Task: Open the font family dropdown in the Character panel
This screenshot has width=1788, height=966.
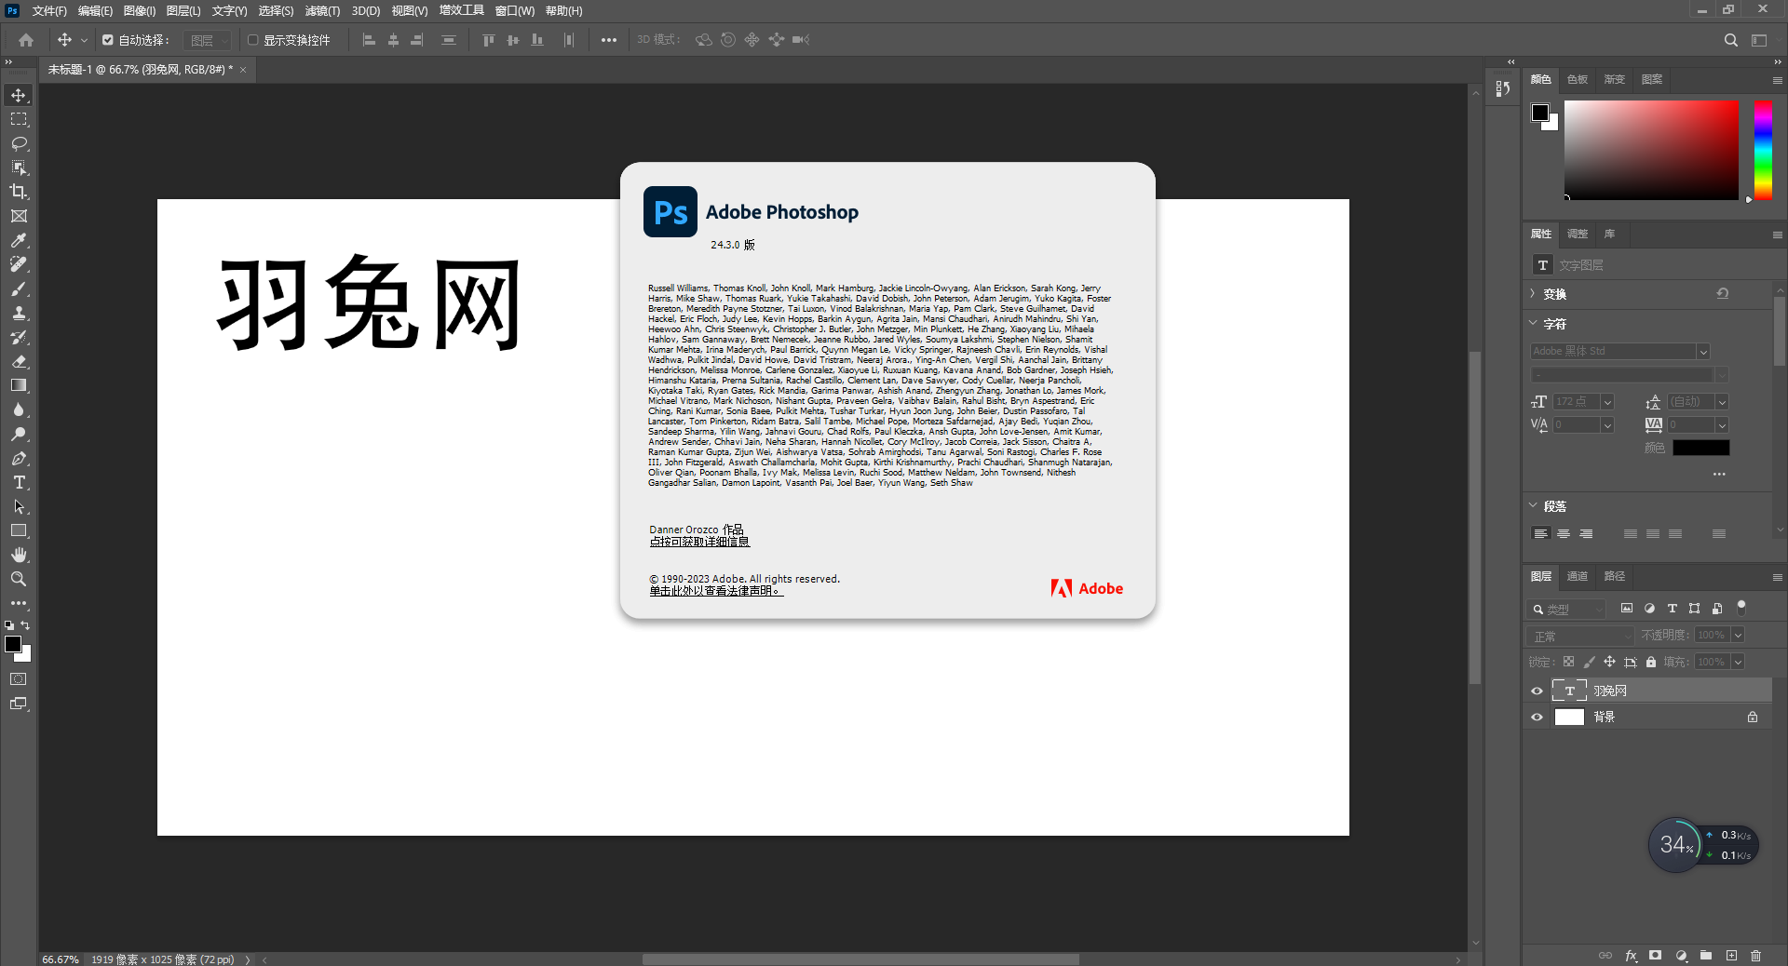Action: [x=1702, y=351]
